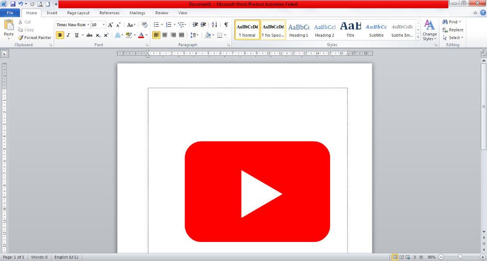Apply the Heading 2 style
The height and width of the screenshot is (261, 487).
[x=324, y=30]
